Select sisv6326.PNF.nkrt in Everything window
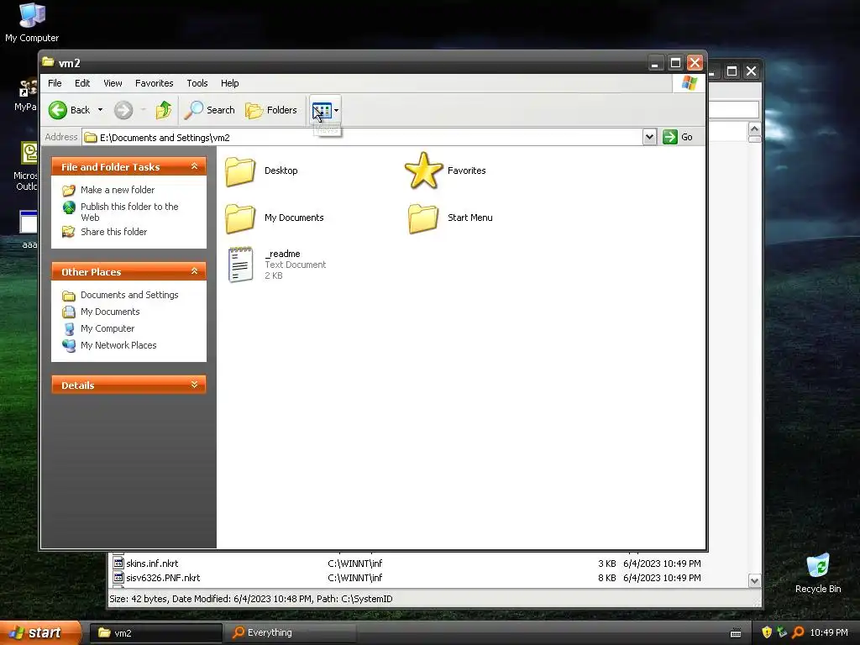The width and height of the screenshot is (860, 645). pyautogui.click(x=163, y=578)
